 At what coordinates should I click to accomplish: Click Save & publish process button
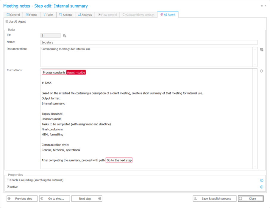tap(214, 198)
